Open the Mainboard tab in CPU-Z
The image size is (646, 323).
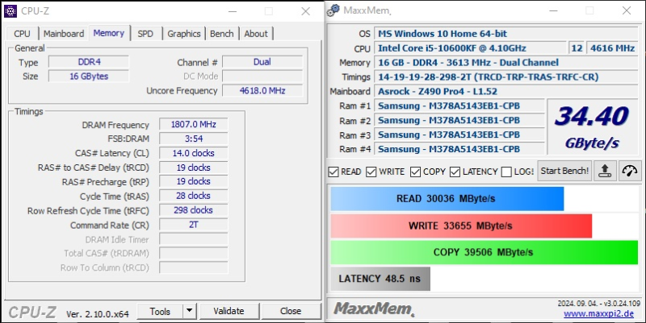tap(64, 34)
